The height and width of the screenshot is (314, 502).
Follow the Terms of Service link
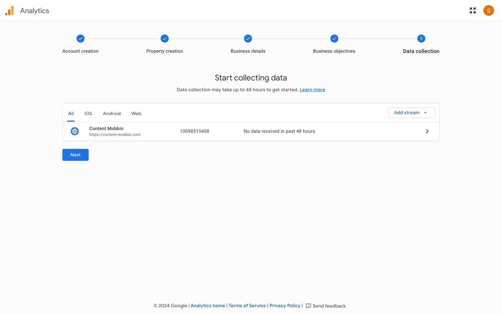[247, 306]
